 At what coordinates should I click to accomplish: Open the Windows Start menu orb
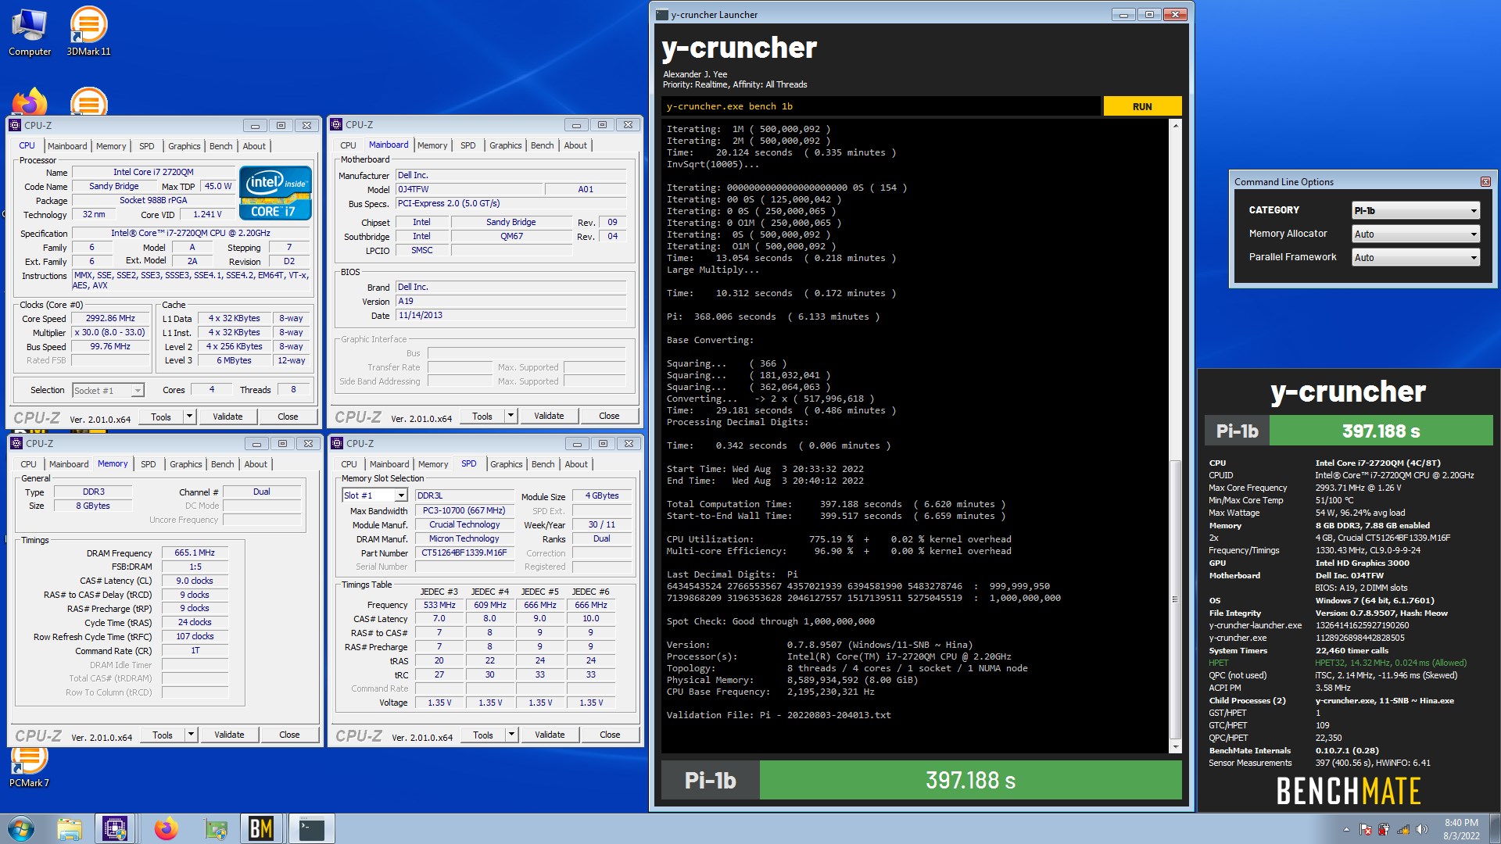(21, 828)
